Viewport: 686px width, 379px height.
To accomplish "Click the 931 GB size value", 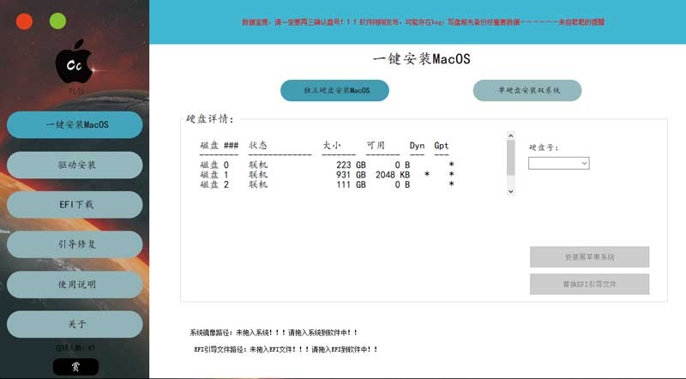I will 351,175.
